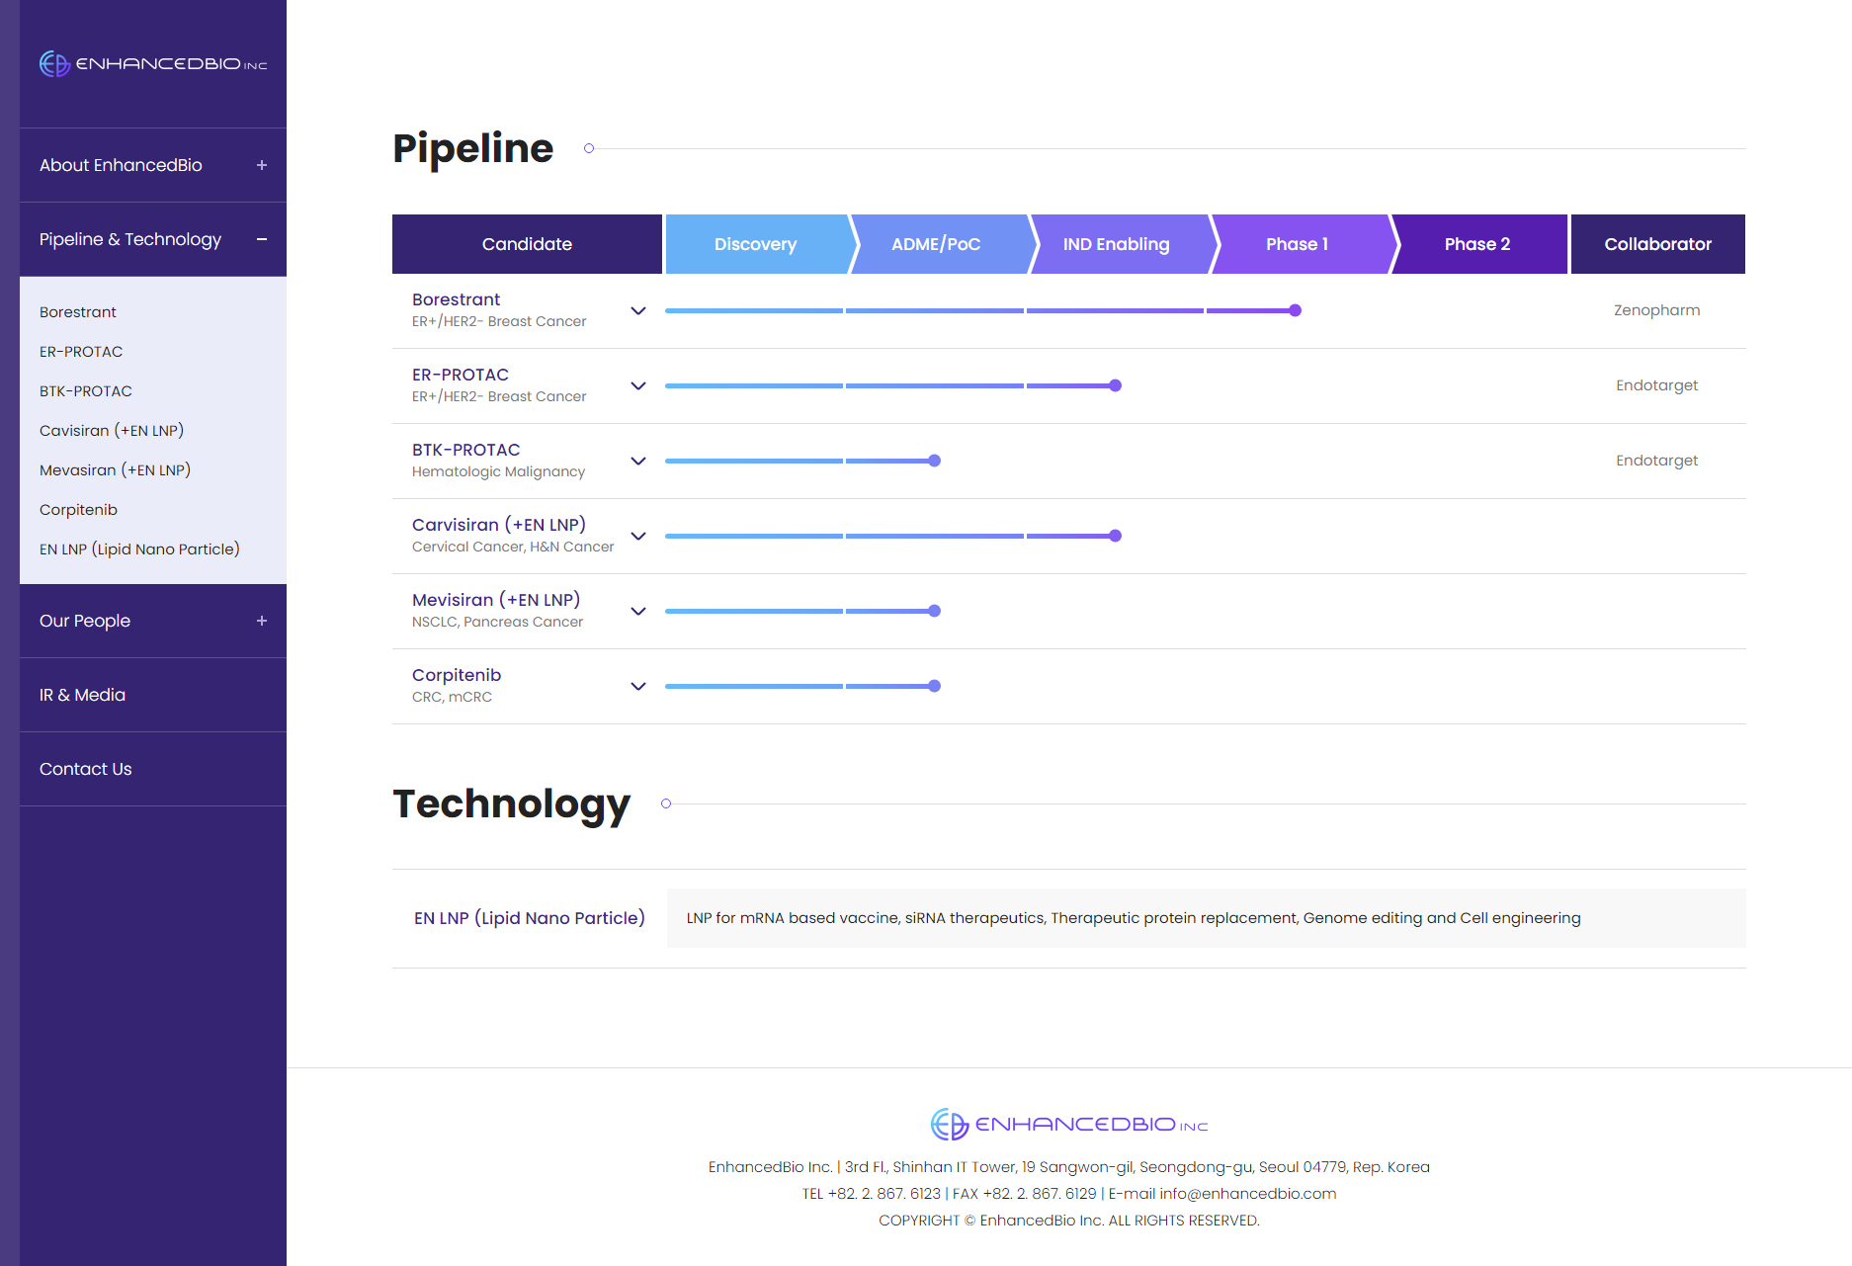This screenshot has height=1266, width=1852.
Task: Click the Mevisiran (+EN LNP) candidate name
Action: pyautogui.click(x=496, y=600)
